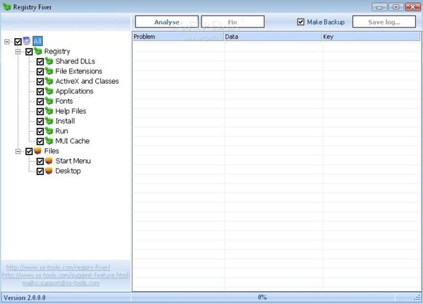Select the MUI Cache label
This screenshot has height=304, width=423.
coord(73,140)
